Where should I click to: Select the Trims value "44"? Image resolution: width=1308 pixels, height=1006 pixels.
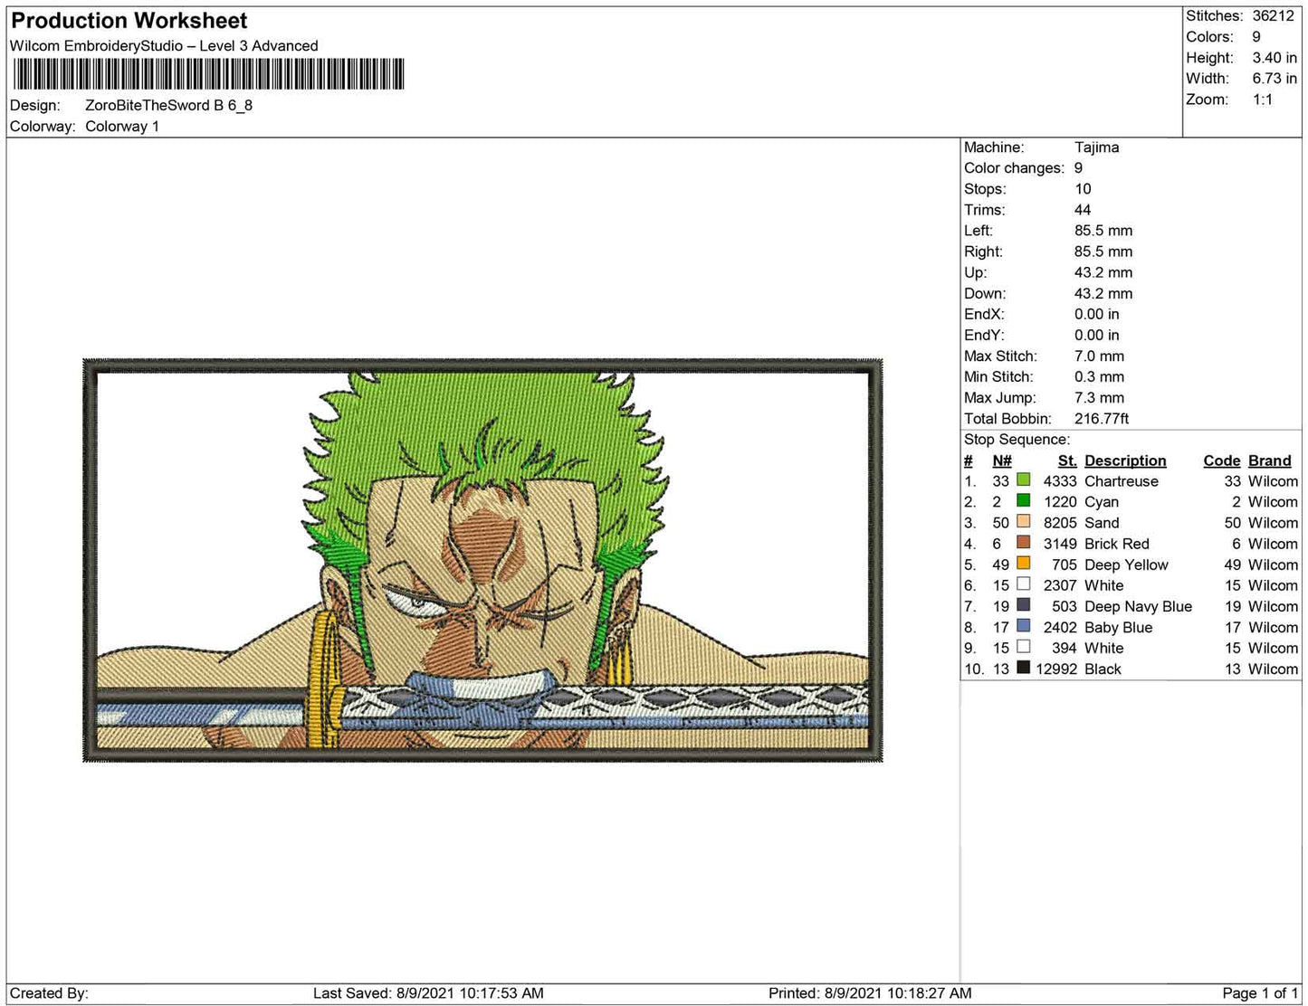1083,210
